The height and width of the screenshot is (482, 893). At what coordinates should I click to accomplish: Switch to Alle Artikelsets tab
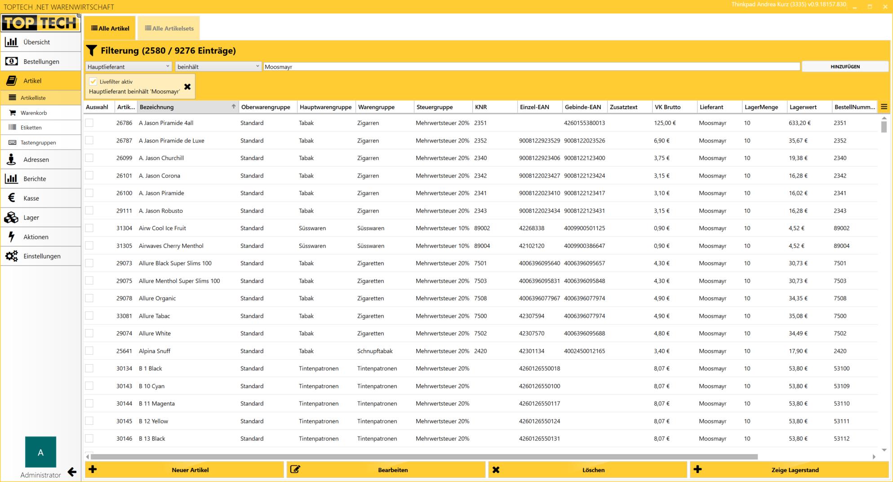169,28
